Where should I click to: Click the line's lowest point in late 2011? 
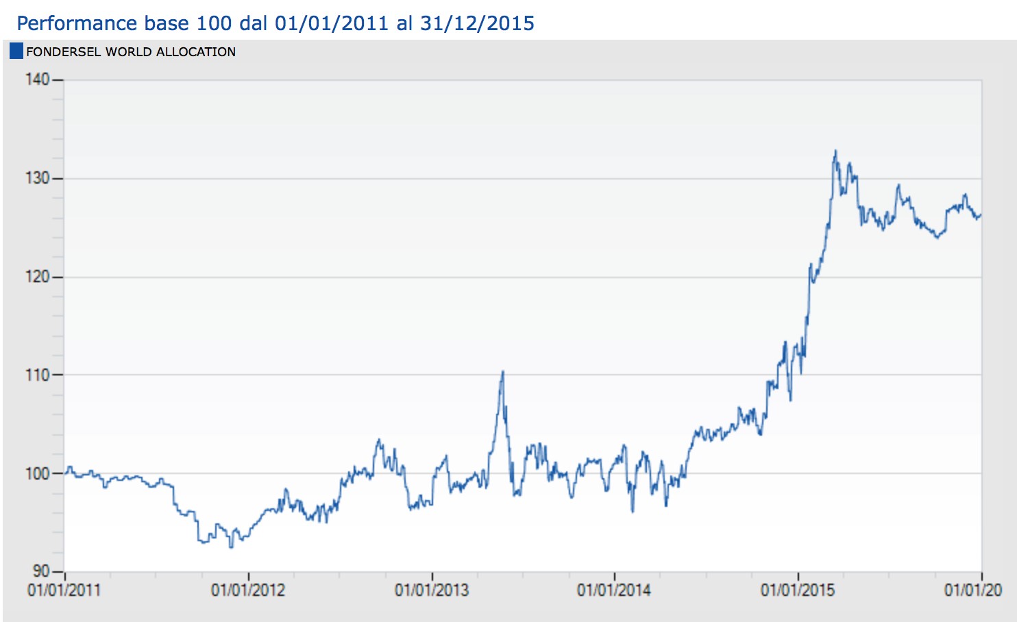tap(231, 547)
